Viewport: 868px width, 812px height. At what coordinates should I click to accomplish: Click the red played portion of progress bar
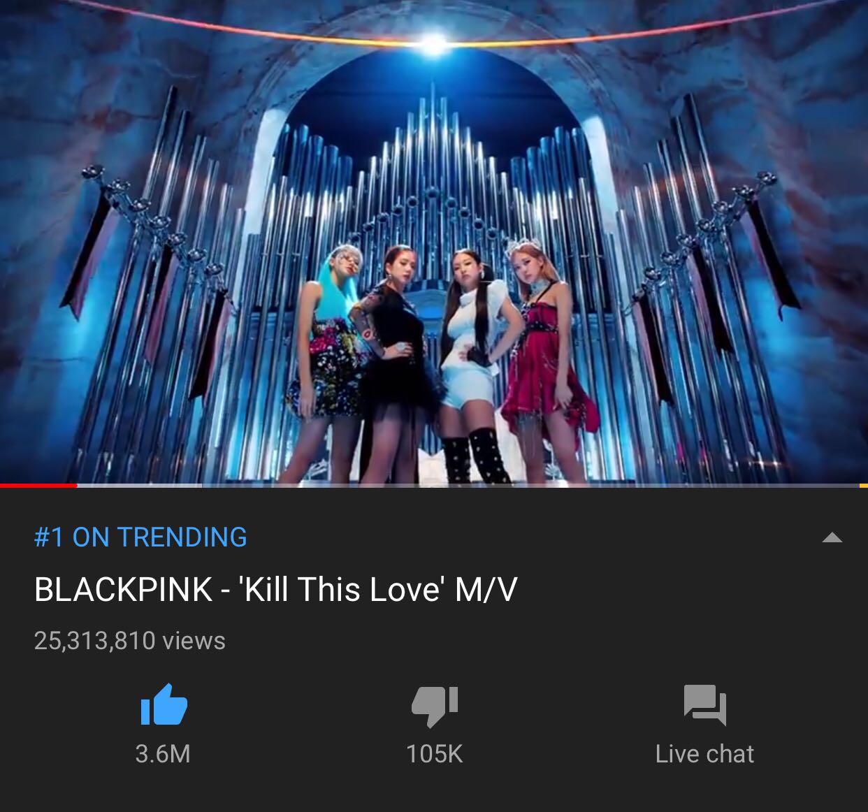coord(38,485)
